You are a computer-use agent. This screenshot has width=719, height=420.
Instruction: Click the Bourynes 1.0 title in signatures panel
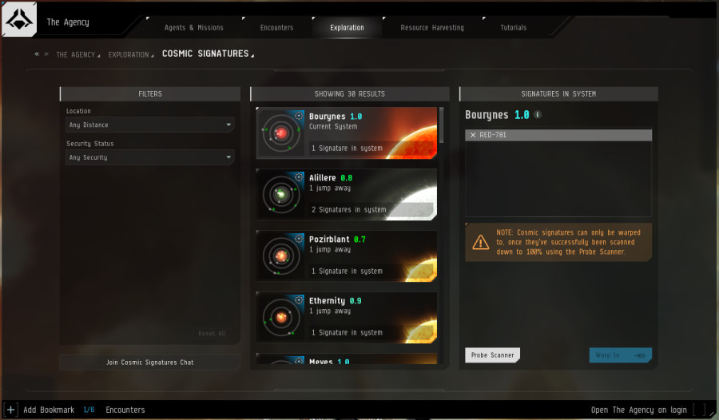[x=497, y=115]
